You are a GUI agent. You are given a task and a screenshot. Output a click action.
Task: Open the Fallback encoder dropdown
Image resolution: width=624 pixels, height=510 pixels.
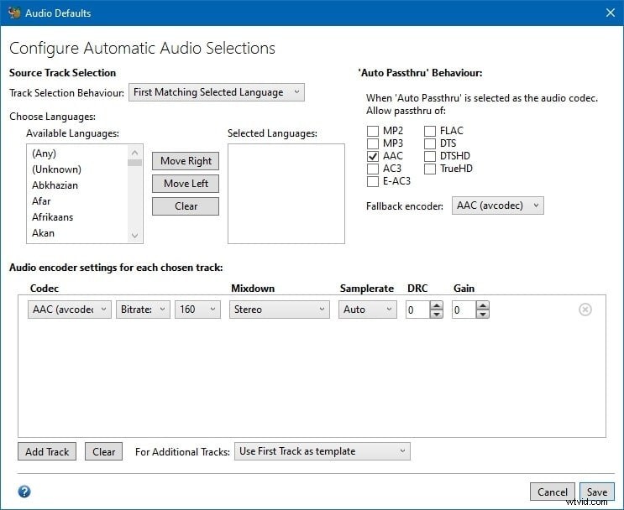tap(497, 206)
